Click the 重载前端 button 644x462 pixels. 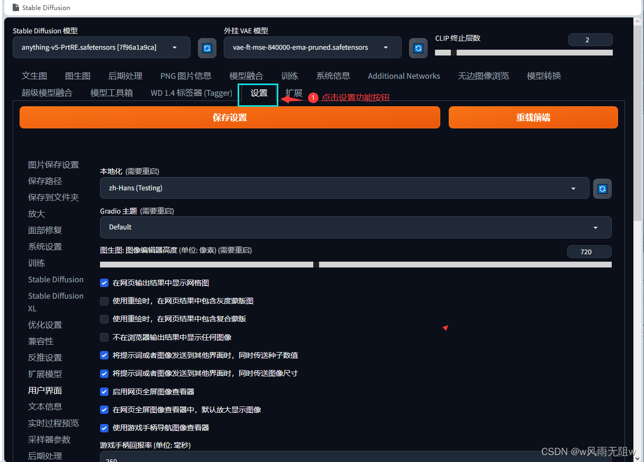point(533,117)
